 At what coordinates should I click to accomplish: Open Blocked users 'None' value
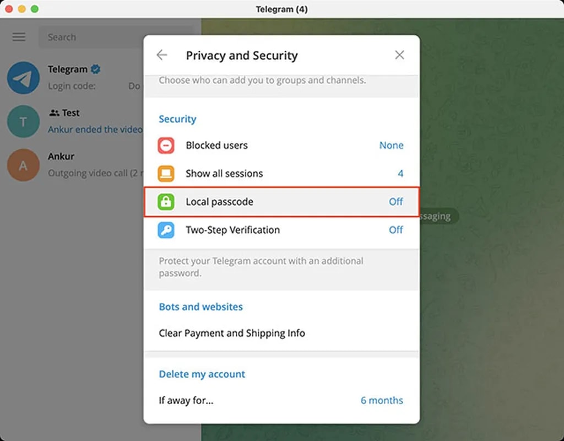[391, 146]
